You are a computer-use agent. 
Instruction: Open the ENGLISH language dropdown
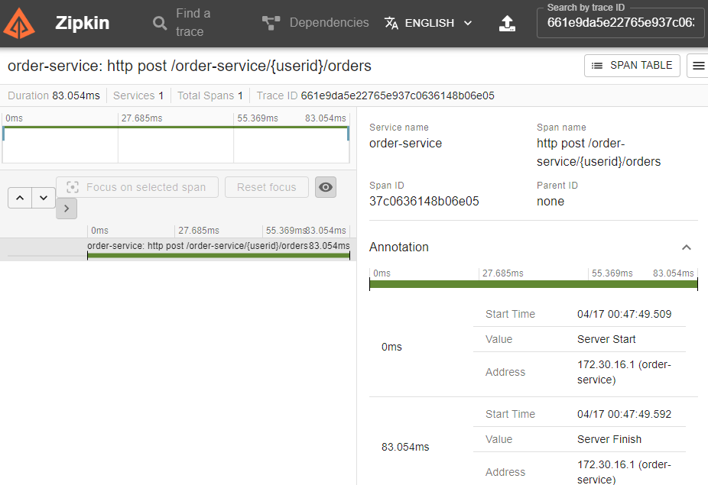[x=428, y=23]
